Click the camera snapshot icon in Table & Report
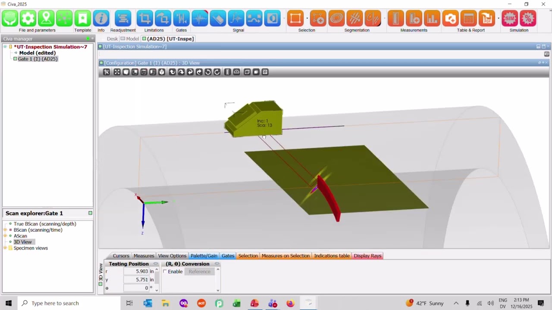 click(450, 19)
